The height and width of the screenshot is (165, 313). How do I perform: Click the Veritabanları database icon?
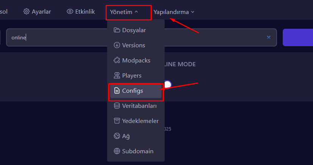117,106
